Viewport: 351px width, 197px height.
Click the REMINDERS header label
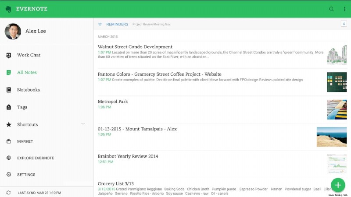117,24
